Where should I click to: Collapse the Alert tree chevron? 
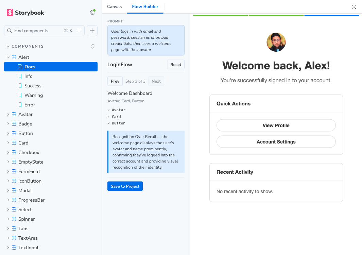click(8, 57)
